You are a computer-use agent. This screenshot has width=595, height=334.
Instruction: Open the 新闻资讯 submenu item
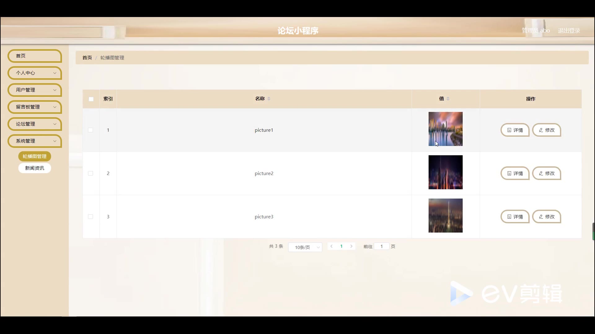click(x=34, y=168)
